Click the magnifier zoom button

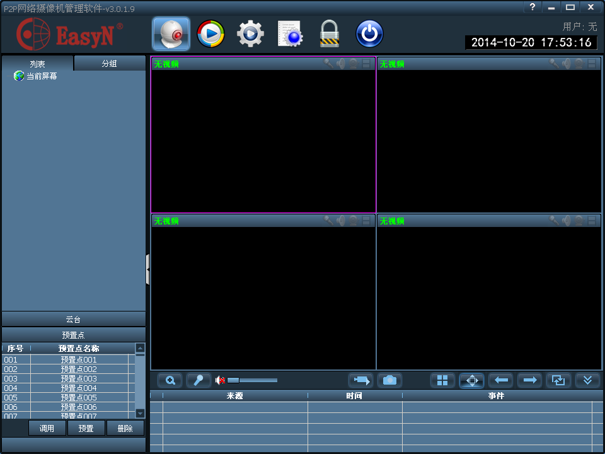(x=170, y=380)
